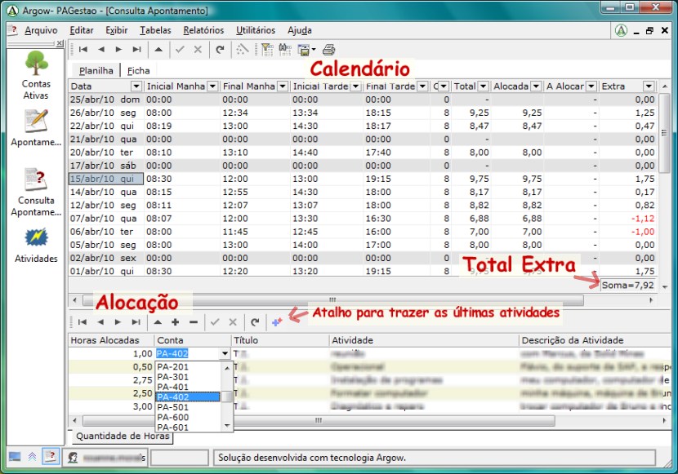678x474 pixels.
Task: Go to next record in calendar toolbar
Action: tap(119, 50)
